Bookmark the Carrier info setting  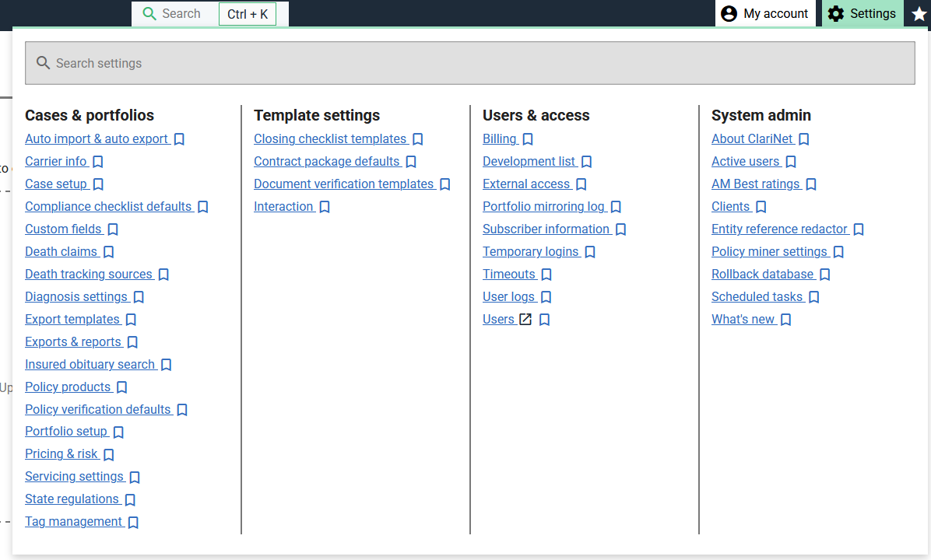pyautogui.click(x=99, y=162)
